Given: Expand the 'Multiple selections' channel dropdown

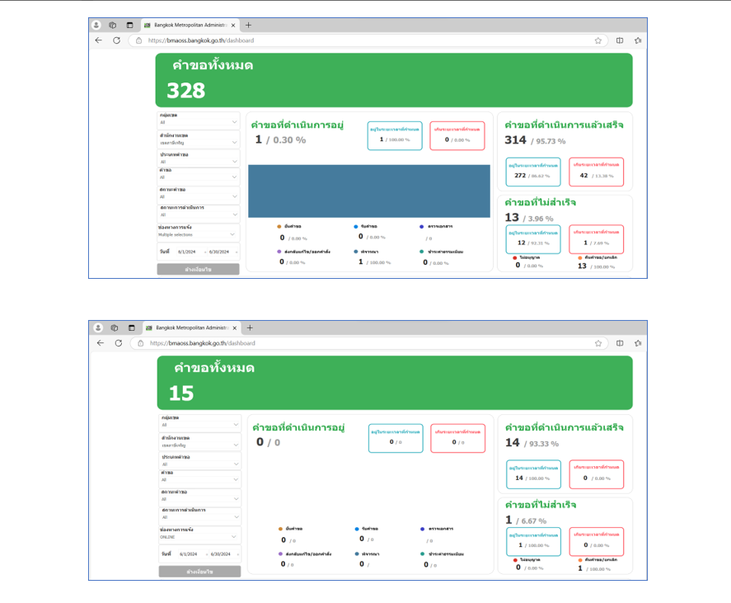Looking at the screenshot, I should (x=198, y=234).
